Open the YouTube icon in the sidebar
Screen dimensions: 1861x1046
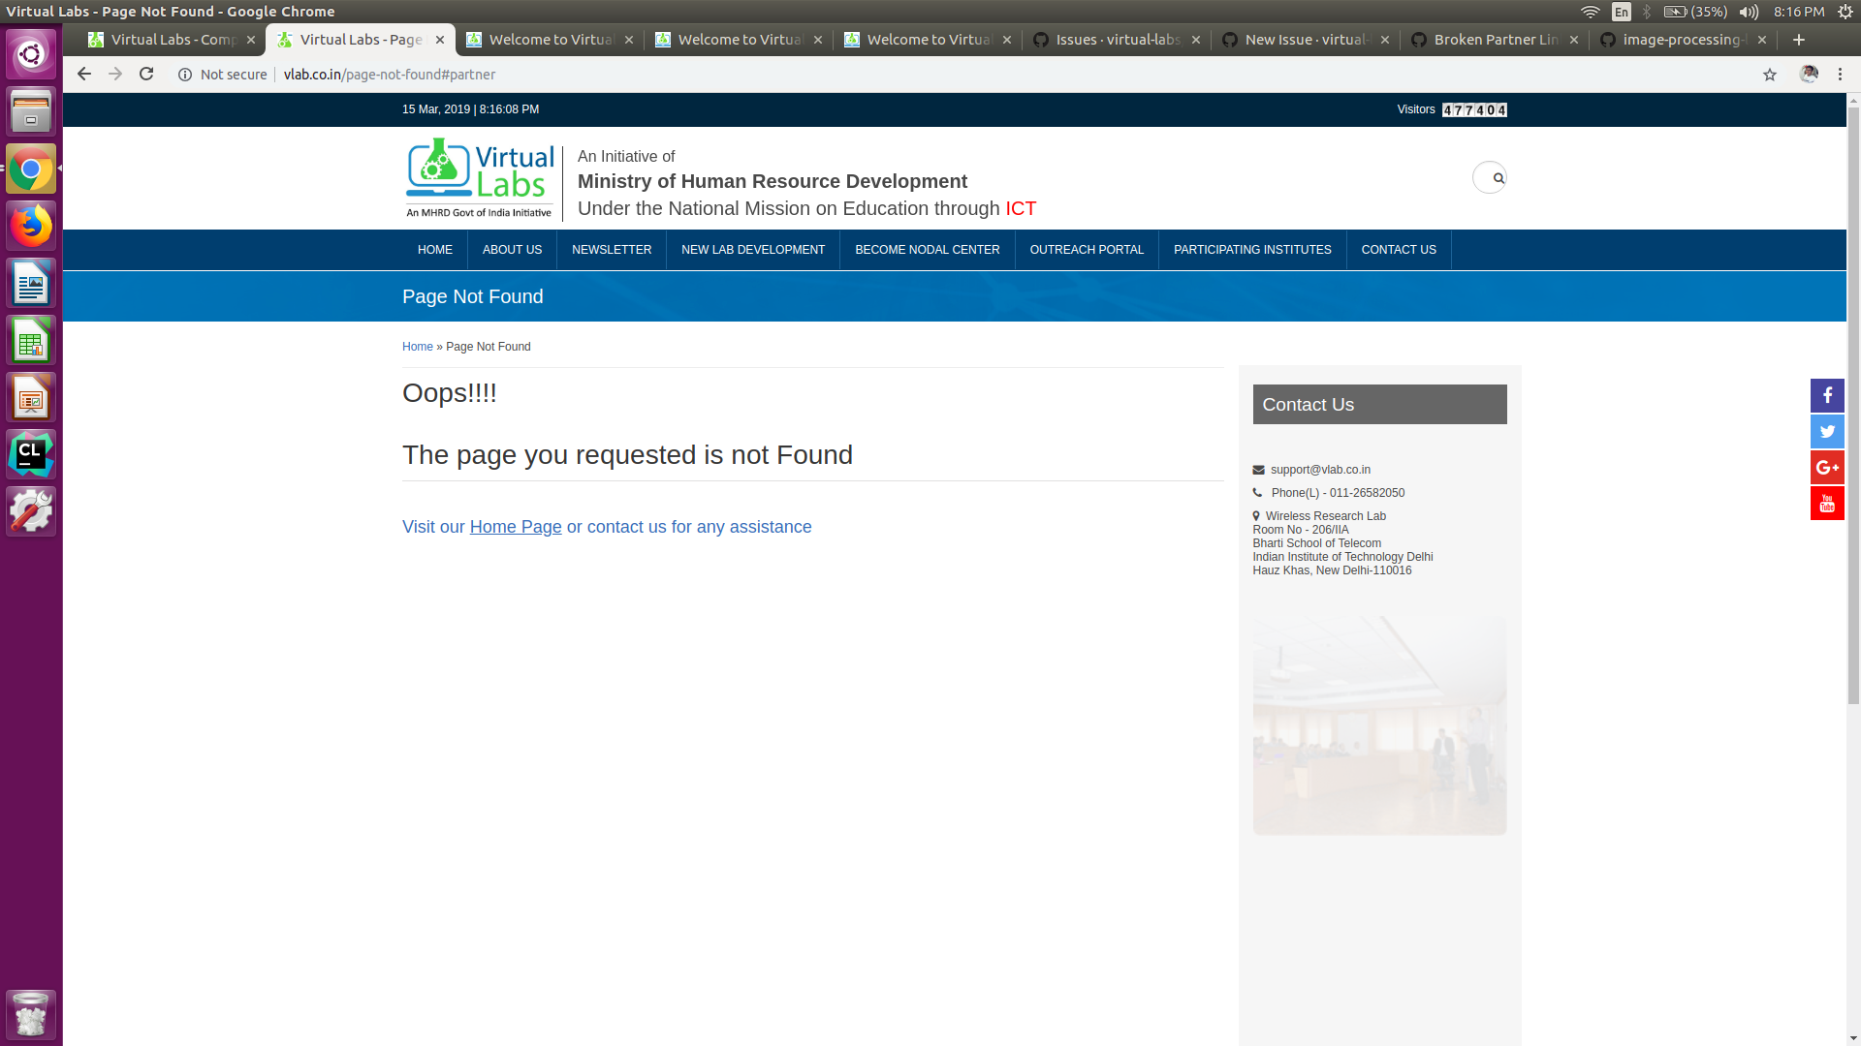(1827, 503)
